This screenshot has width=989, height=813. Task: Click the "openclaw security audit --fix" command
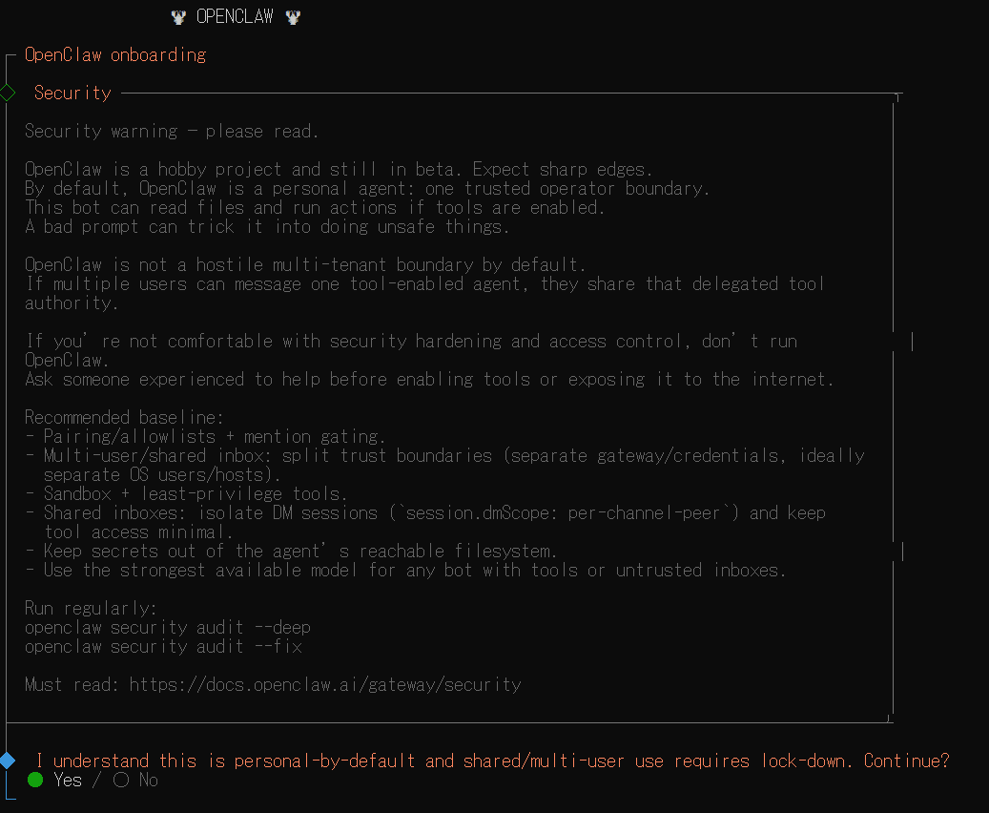coord(163,646)
